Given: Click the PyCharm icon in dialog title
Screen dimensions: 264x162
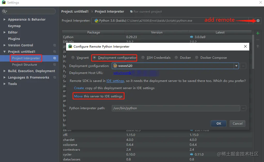Looking at the screenshot, I should click(x=70, y=46).
